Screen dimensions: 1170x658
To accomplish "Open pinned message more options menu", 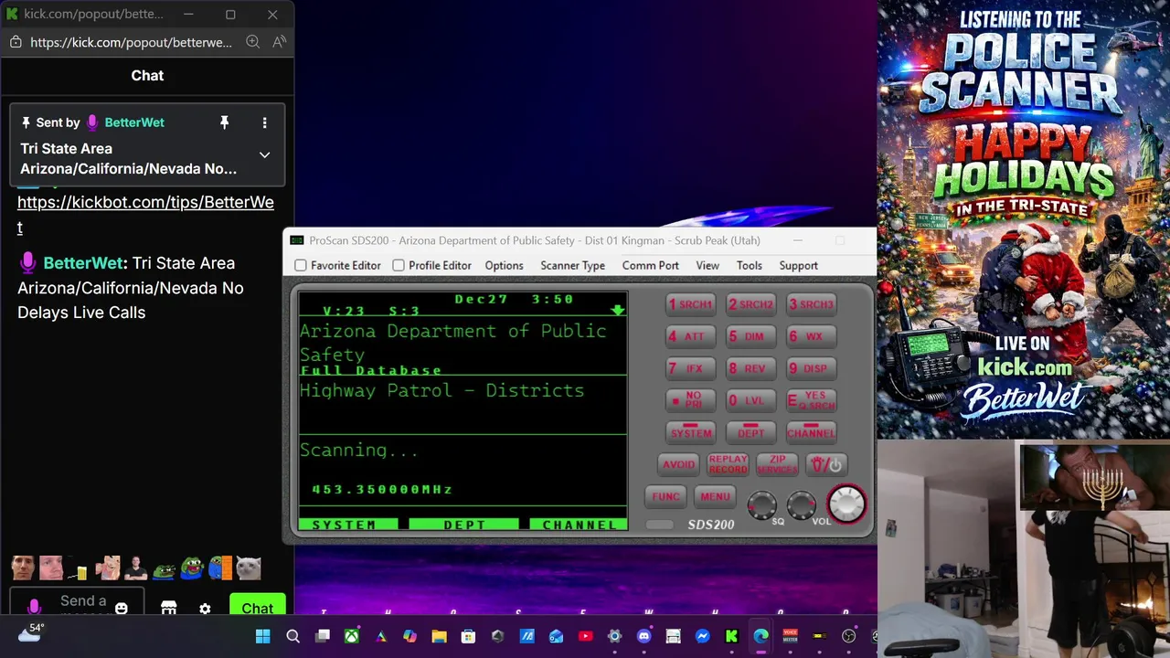I will tap(264, 122).
